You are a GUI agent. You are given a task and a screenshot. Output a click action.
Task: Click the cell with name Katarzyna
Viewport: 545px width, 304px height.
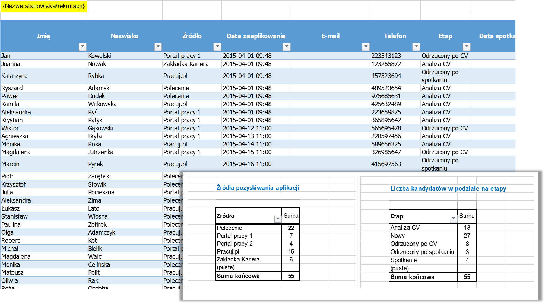(x=44, y=76)
